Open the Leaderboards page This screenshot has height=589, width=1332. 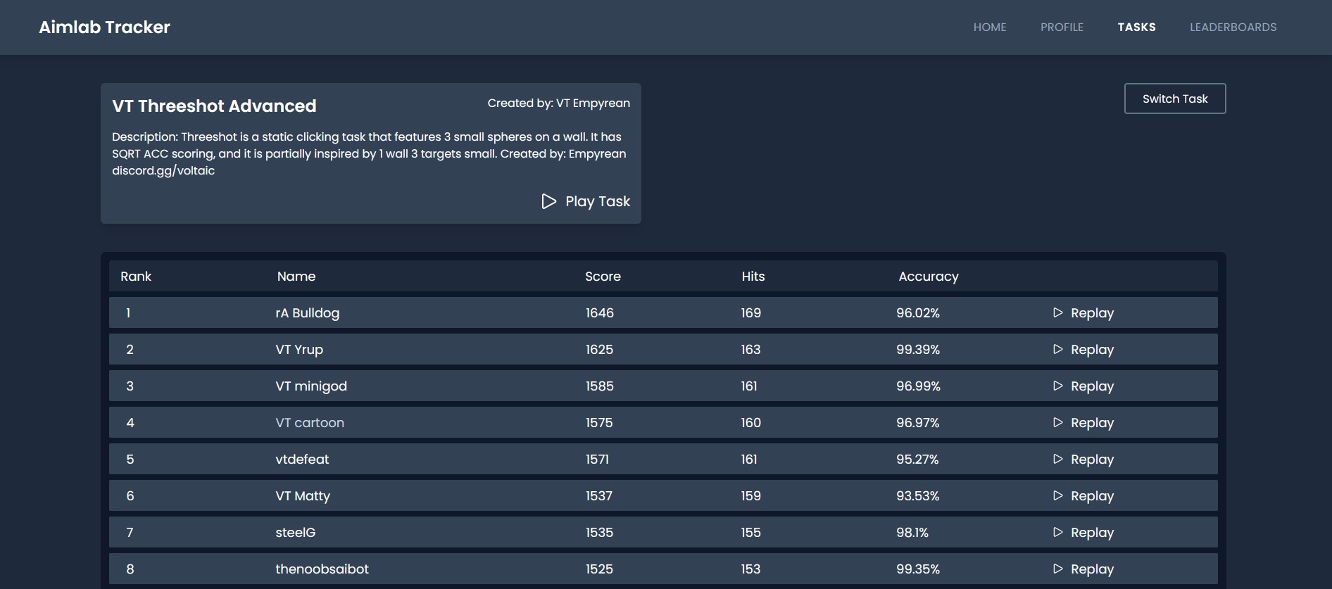click(1233, 27)
